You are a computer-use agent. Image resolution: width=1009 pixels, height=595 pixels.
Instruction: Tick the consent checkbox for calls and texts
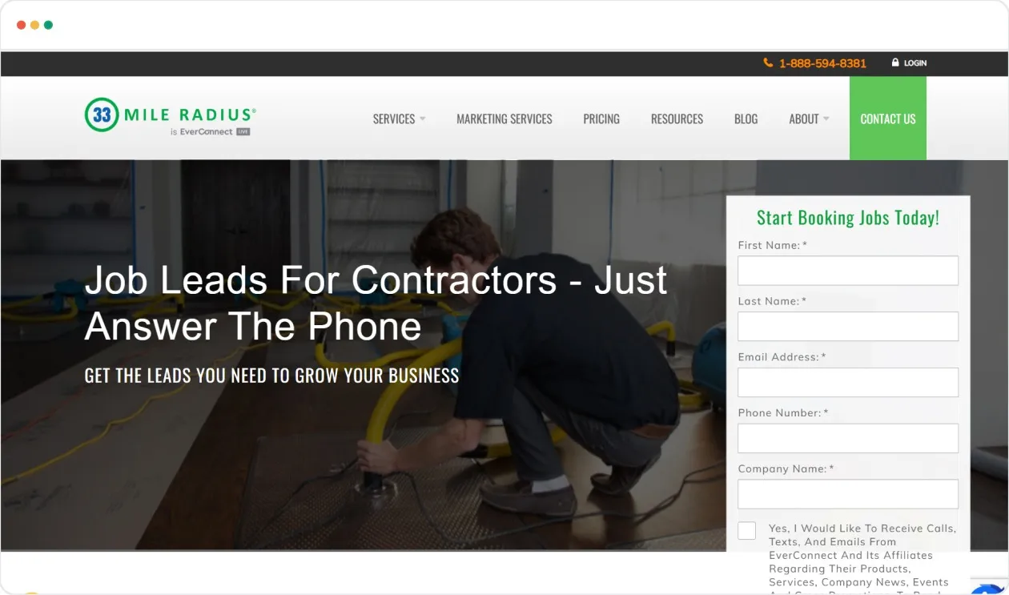[746, 530]
